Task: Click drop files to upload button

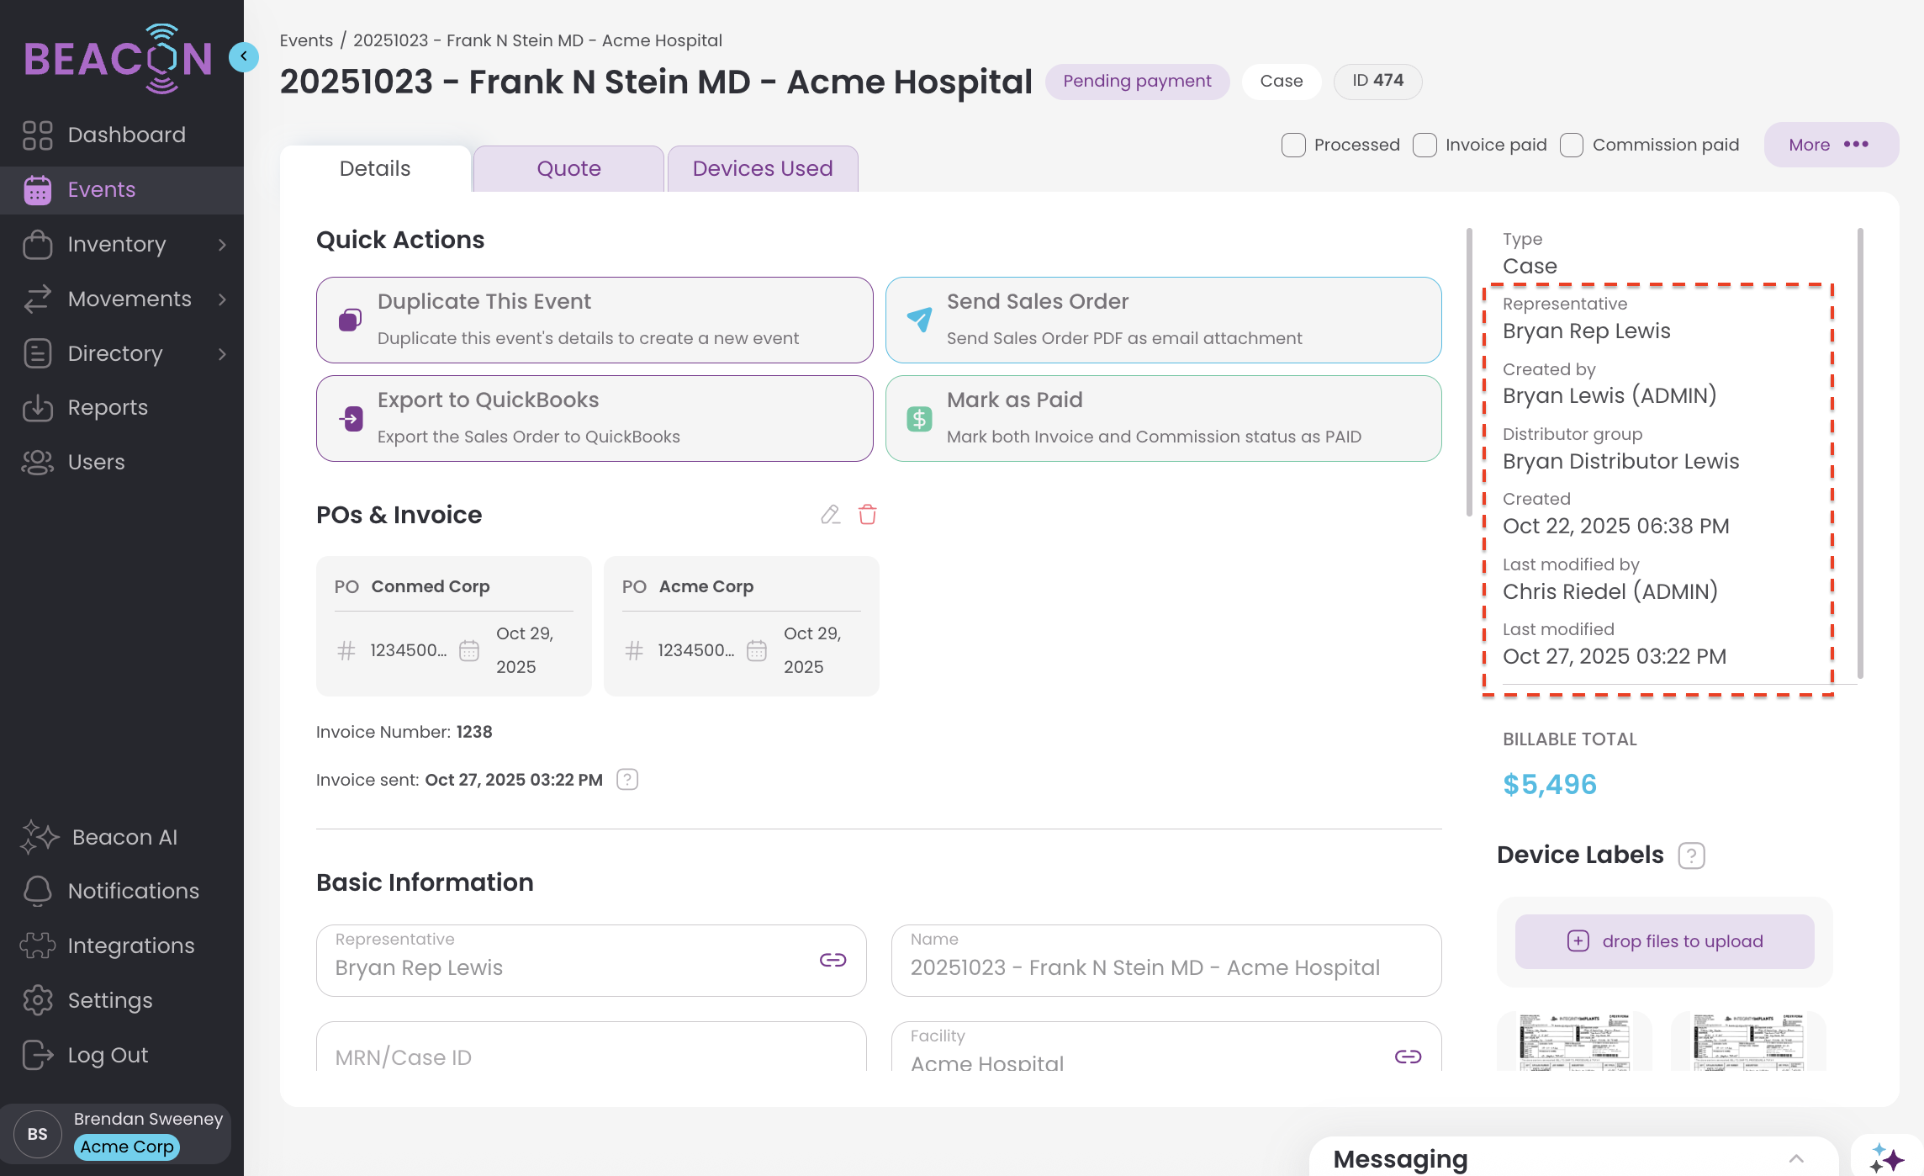Action: point(1664,941)
